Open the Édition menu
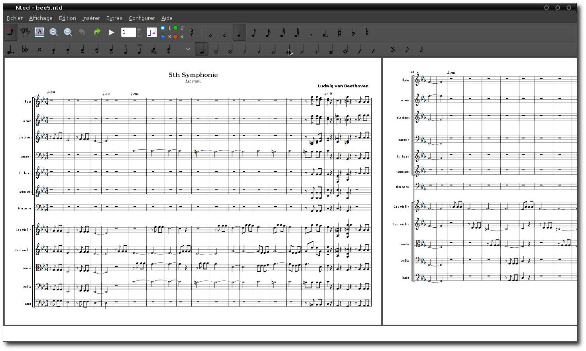Viewport: 586px width, 351px height. (67, 18)
